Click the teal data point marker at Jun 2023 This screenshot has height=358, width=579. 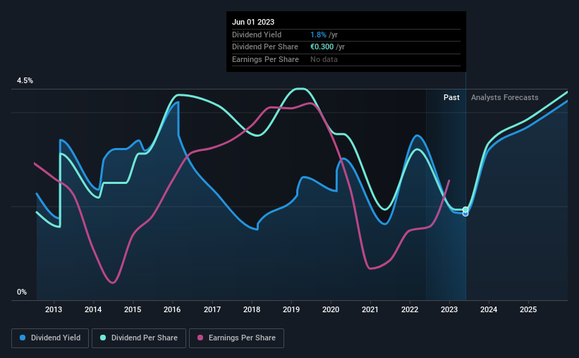pos(465,209)
